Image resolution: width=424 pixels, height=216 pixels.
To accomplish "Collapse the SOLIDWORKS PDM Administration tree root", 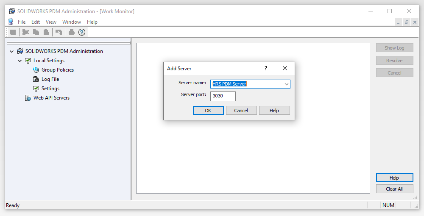I will [x=11, y=51].
